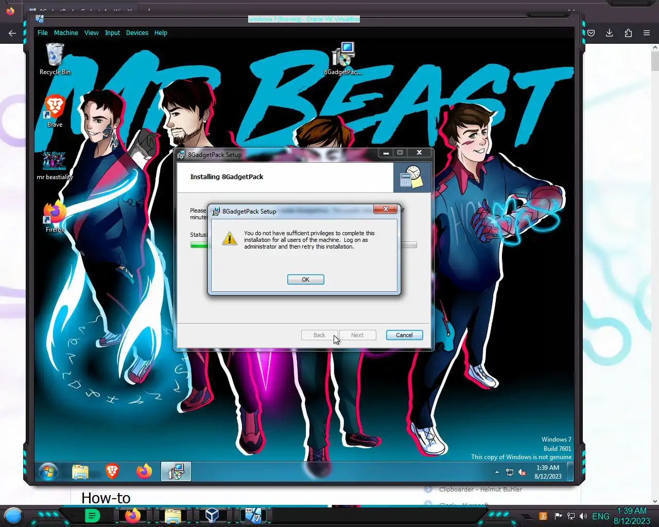Open Windows Explorer from the VM taskbar
659x527 pixels.
point(80,471)
